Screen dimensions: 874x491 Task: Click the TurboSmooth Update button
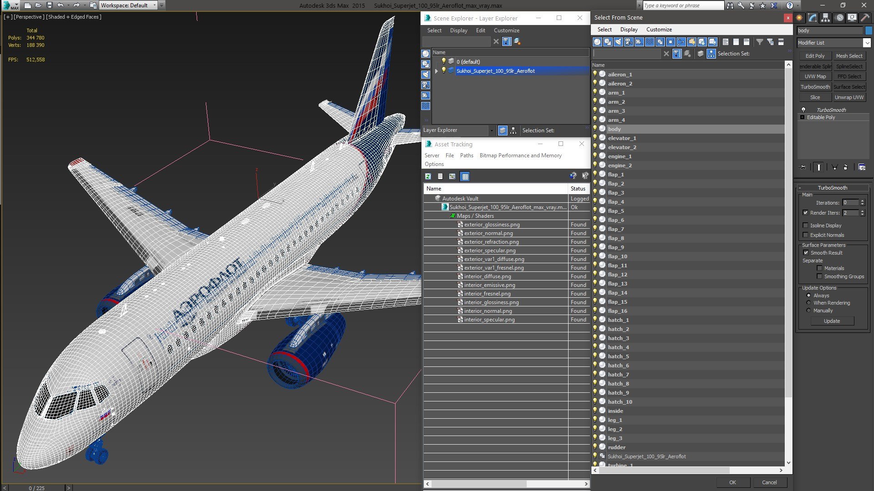pyautogui.click(x=832, y=321)
